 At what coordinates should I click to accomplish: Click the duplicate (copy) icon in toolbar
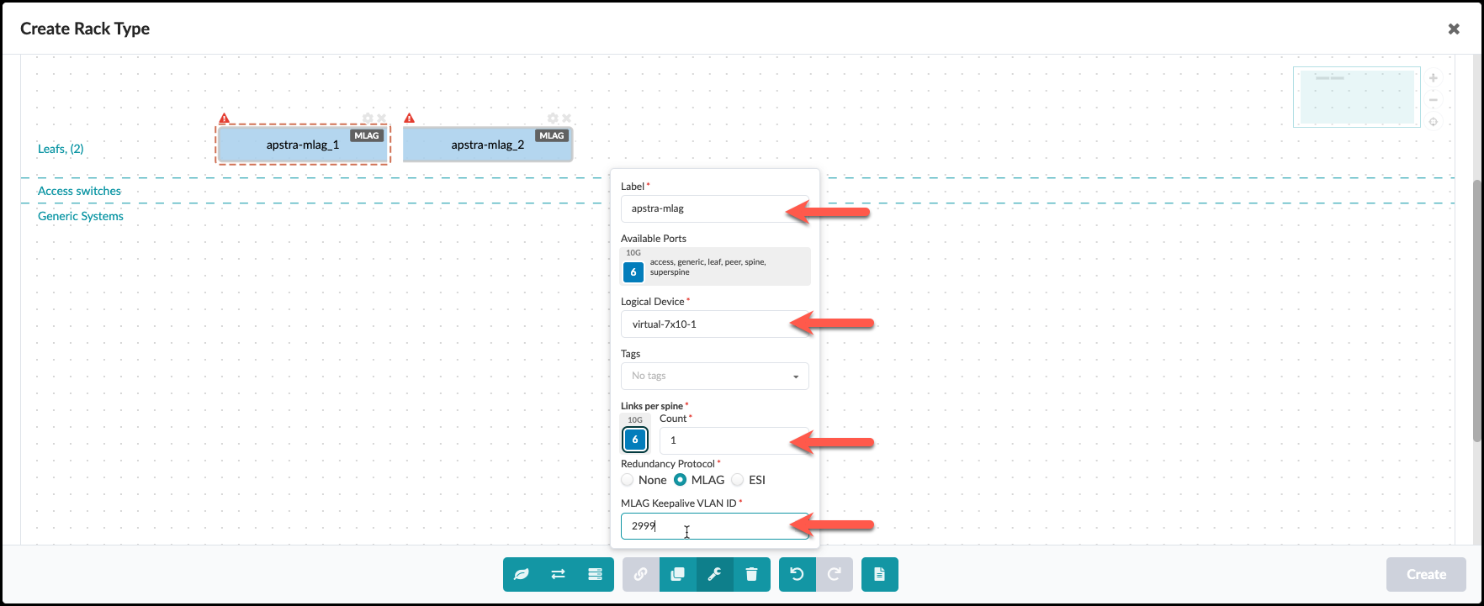[677, 575]
